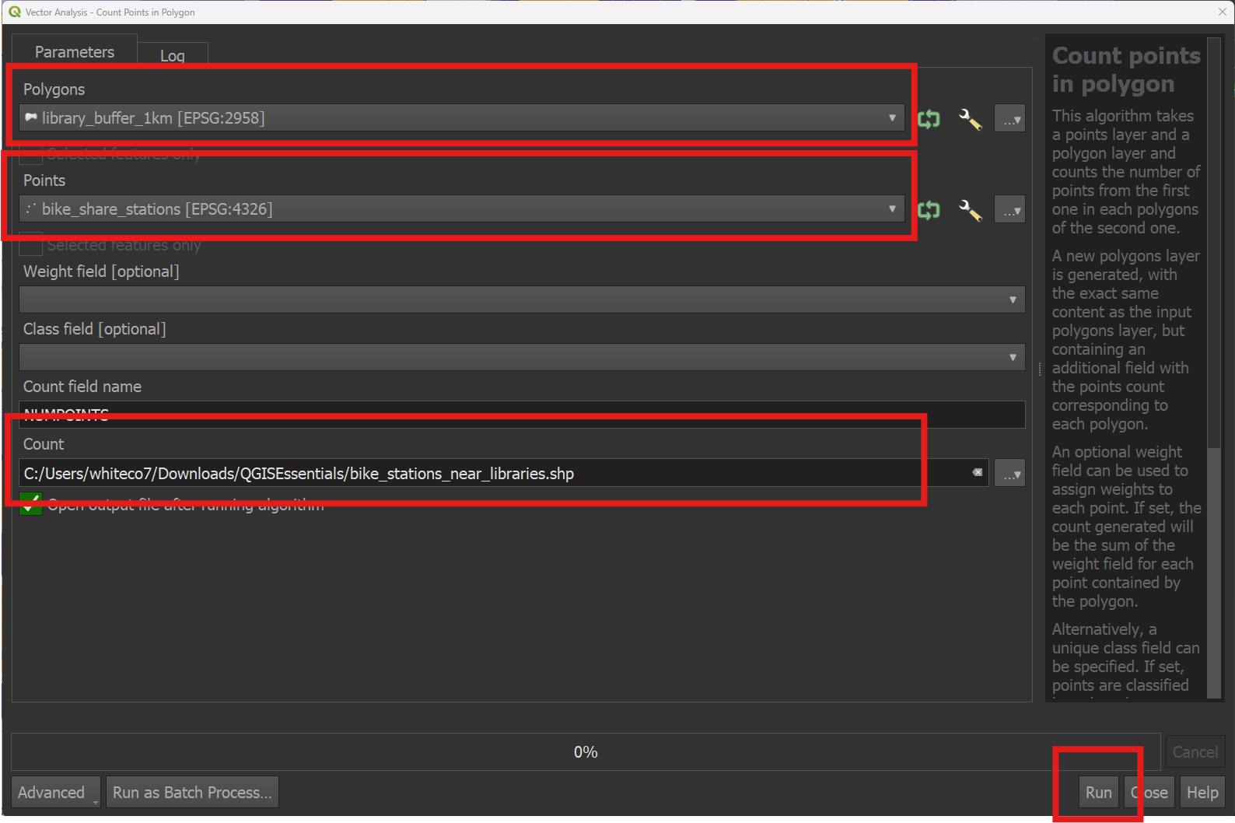1235x823 pixels.
Task: Click Run as Batch Process button
Action: point(192,792)
